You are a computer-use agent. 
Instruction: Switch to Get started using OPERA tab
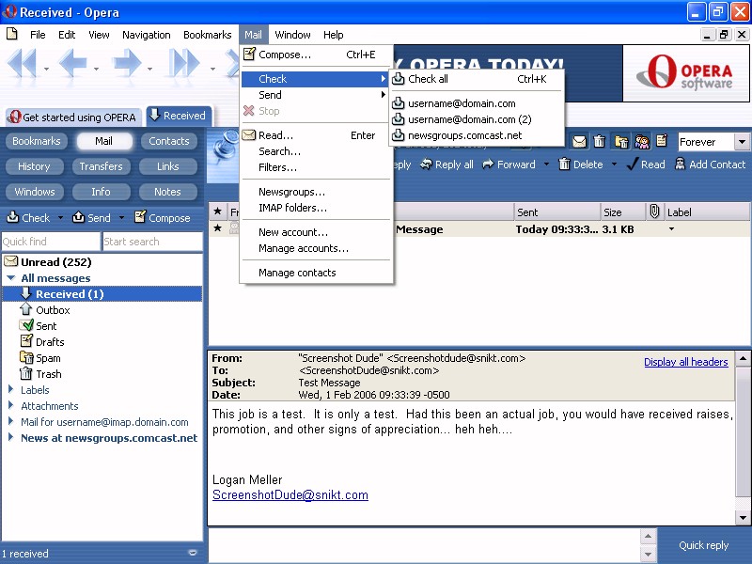[73, 117]
